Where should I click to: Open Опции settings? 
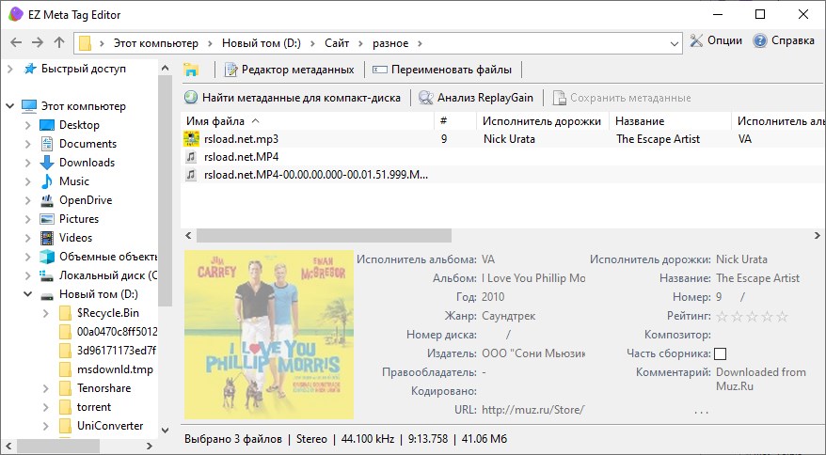click(x=716, y=41)
